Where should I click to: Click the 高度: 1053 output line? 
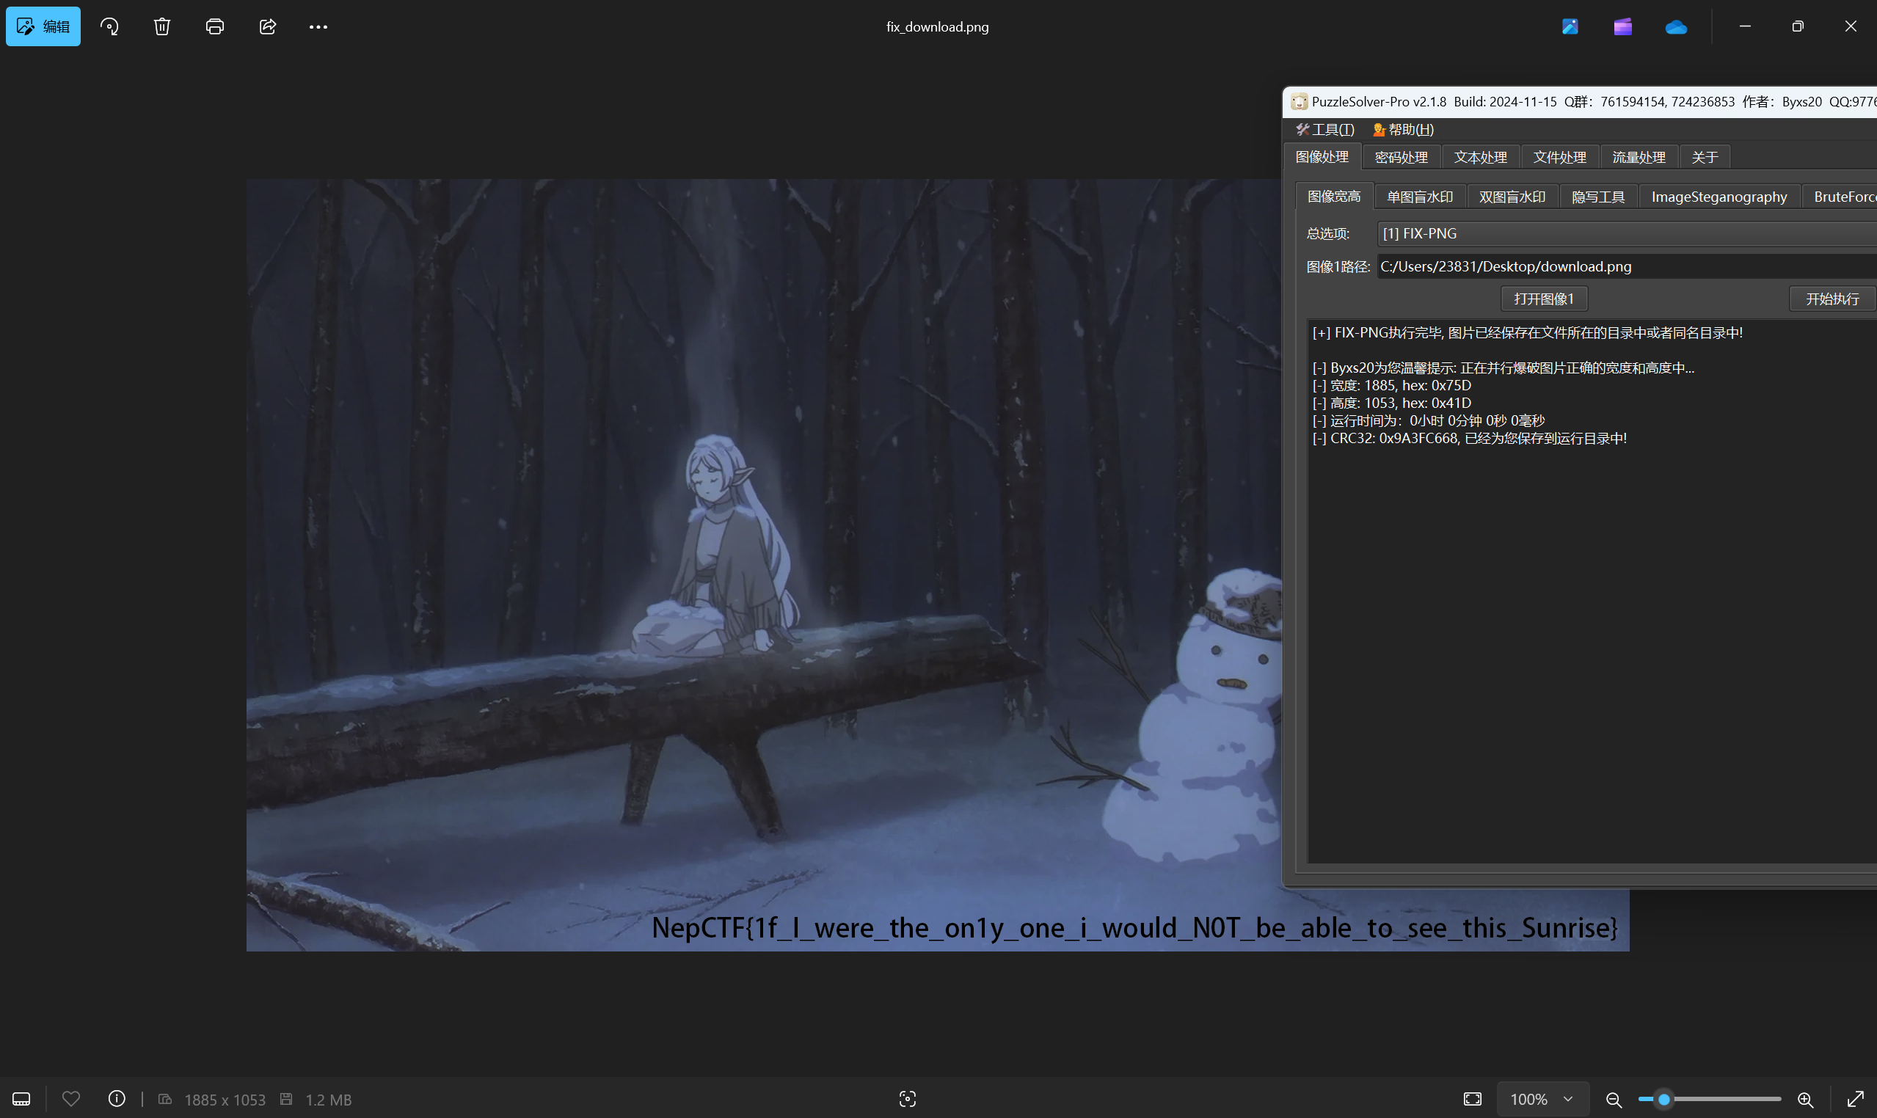[1392, 403]
